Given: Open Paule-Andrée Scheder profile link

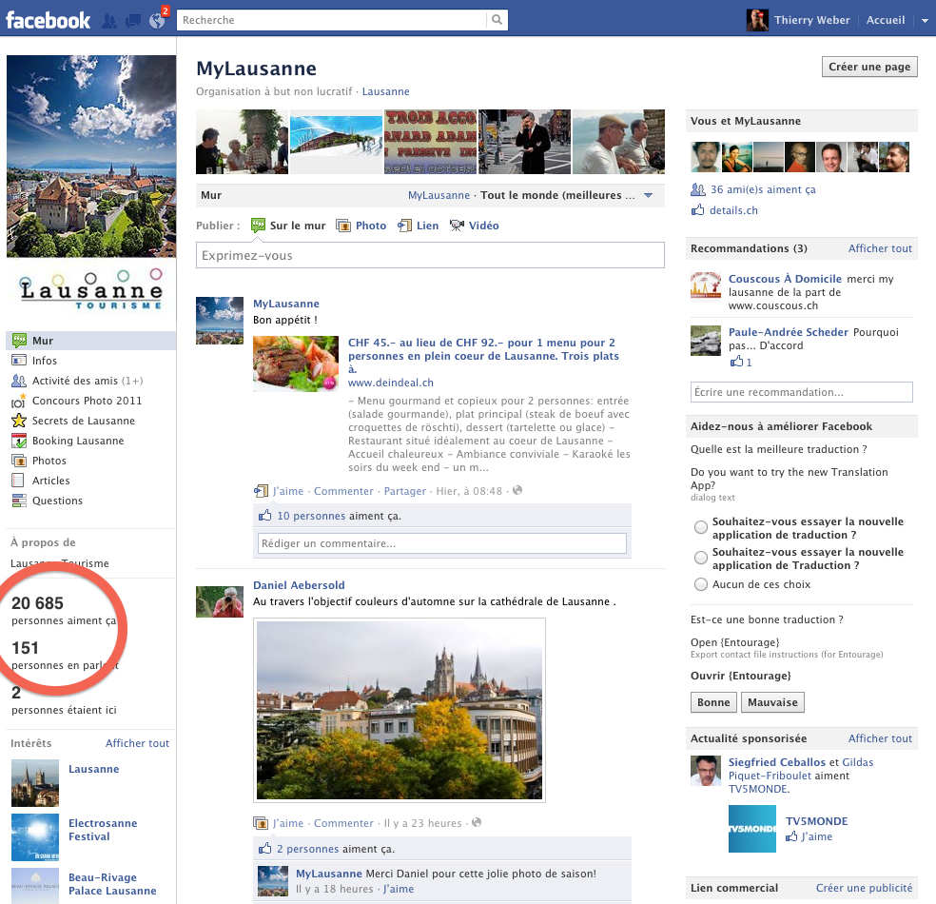Looking at the screenshot, I should tap(788, 332).
